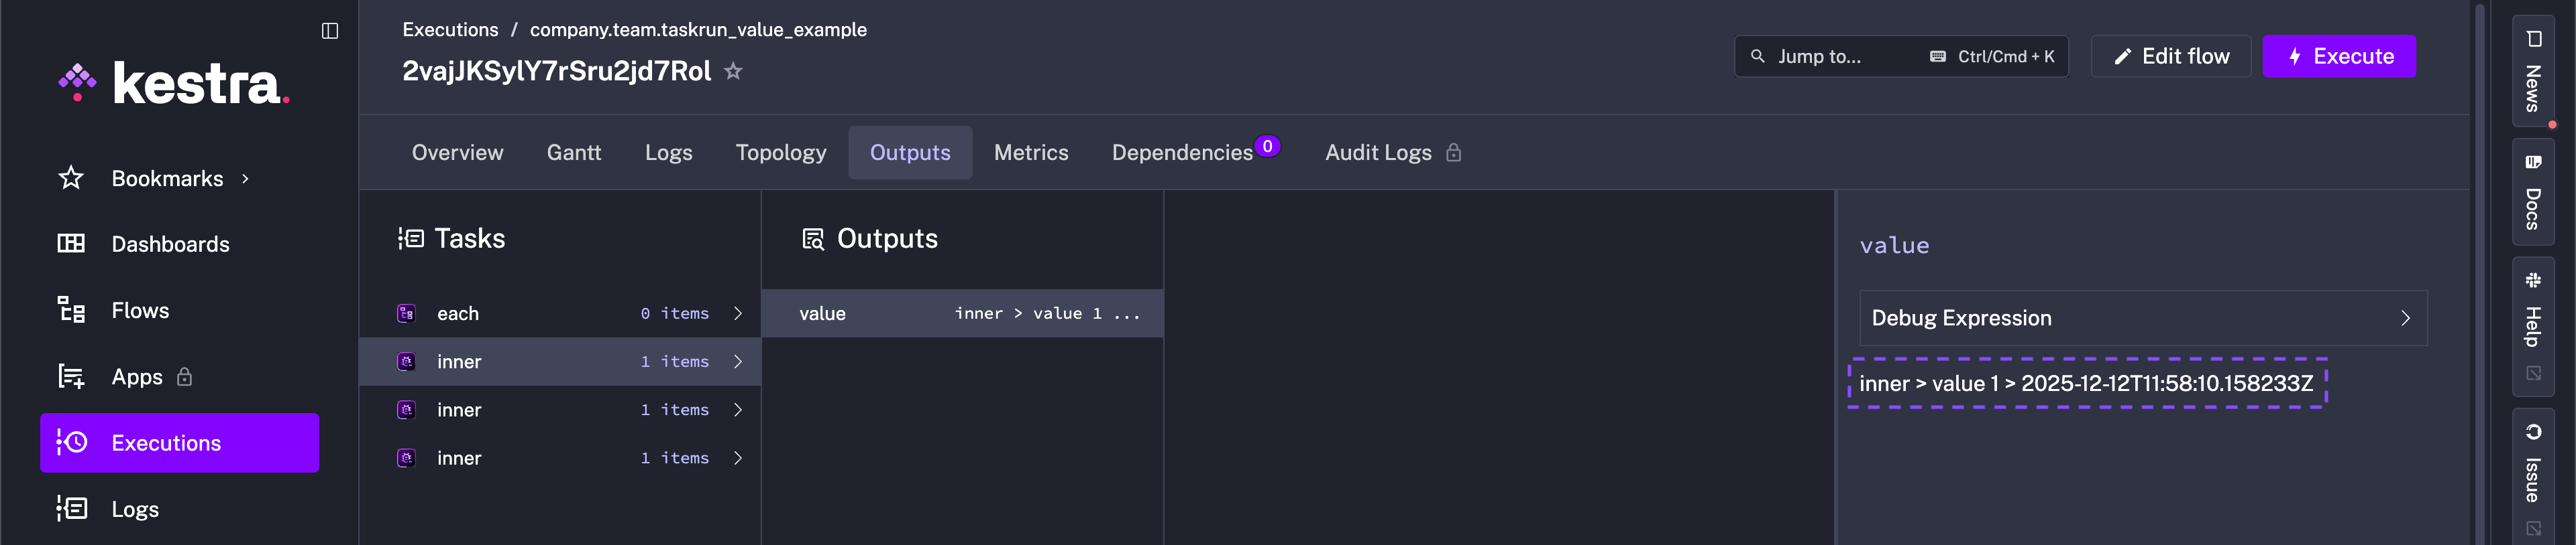Open the Topology tab
This screenshot has height=545, width=2576.
[x=781, y=153]
